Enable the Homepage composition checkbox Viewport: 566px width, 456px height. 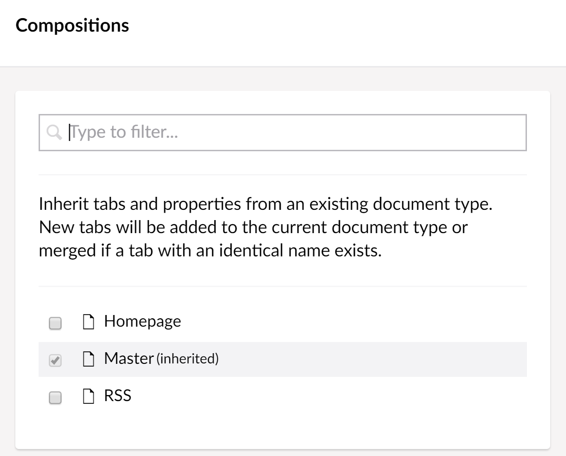click(55, 323)
